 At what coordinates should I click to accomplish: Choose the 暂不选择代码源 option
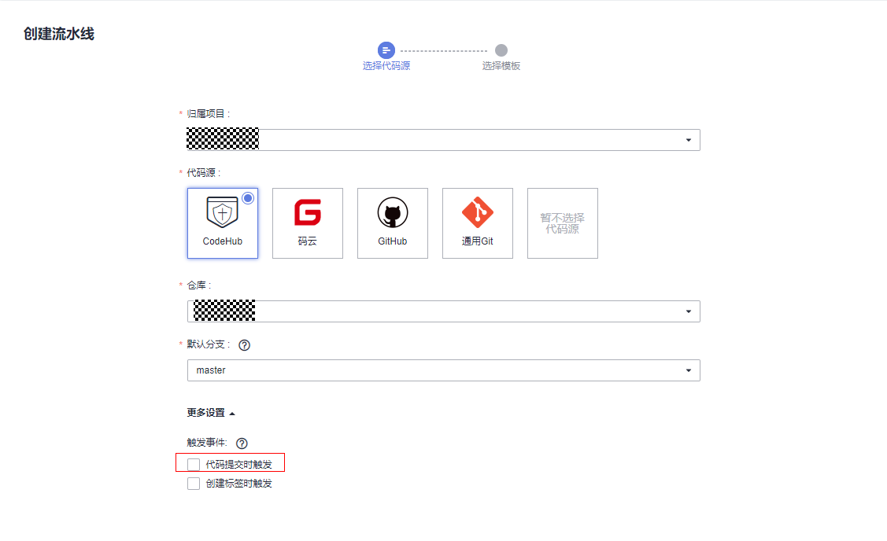point(562,223)
